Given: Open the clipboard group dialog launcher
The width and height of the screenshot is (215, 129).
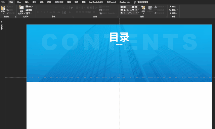Looking at the screenshot, I should click(16, 17).
